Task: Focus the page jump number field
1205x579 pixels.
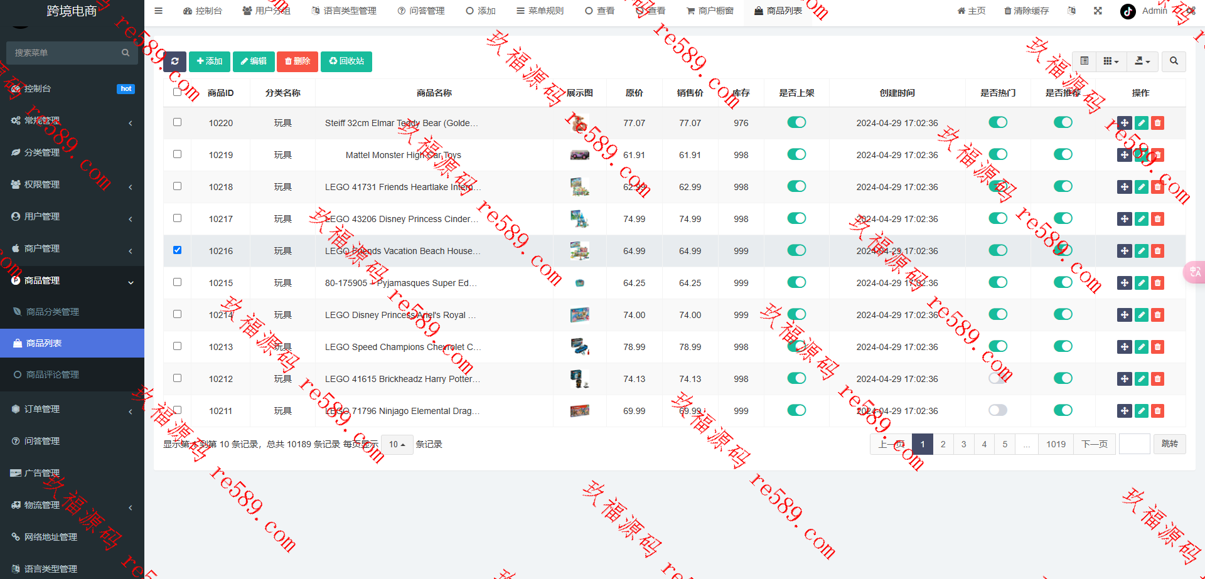Action: (1134, 444)
